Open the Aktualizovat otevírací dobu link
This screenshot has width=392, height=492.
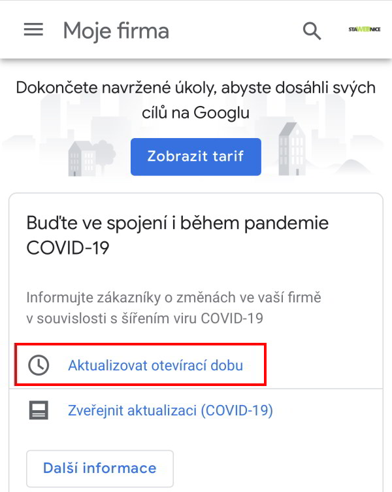click(155, 365)
